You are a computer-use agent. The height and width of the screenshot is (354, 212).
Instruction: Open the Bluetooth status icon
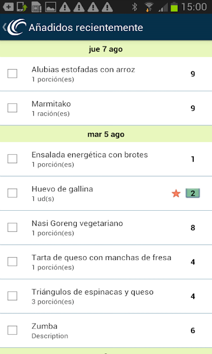click(135, 7)
